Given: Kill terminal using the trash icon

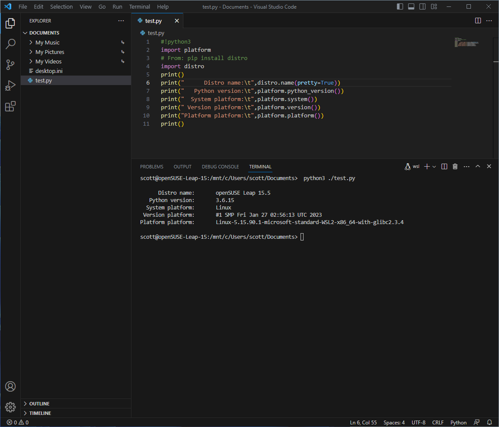Looking at the screenshot, I should pyautogui.click(x=455, y=167).
